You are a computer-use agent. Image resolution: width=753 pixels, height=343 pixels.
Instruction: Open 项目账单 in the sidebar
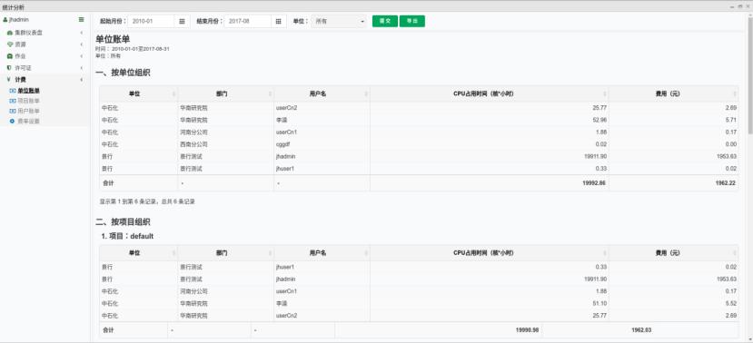pyautogui.click(x=28, y=101)
